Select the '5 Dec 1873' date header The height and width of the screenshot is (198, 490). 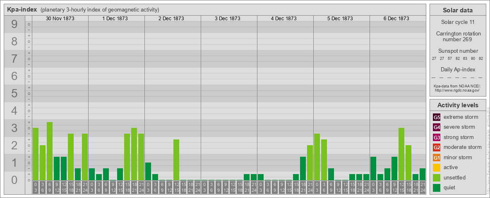click(340, 19)
